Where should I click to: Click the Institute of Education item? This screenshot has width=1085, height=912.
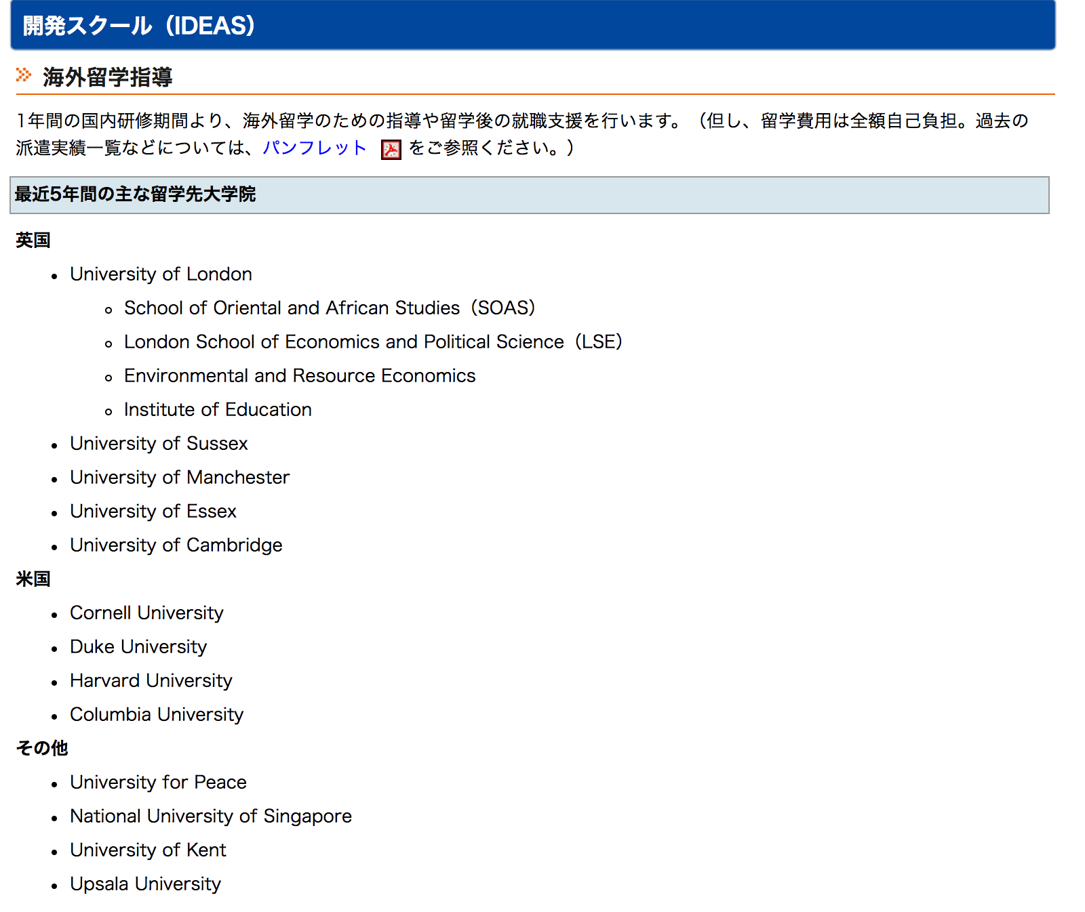(218, 409)
